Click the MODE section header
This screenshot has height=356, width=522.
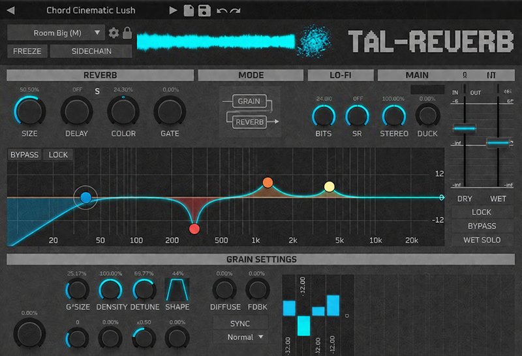pyautogui.click(x=251, y=75)
